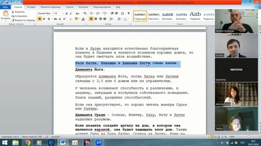Open the Clipboard (Буфер обмена) dialog launcher
The height and width of the screenshot is (146, 261).
click(x=35, y=24)
